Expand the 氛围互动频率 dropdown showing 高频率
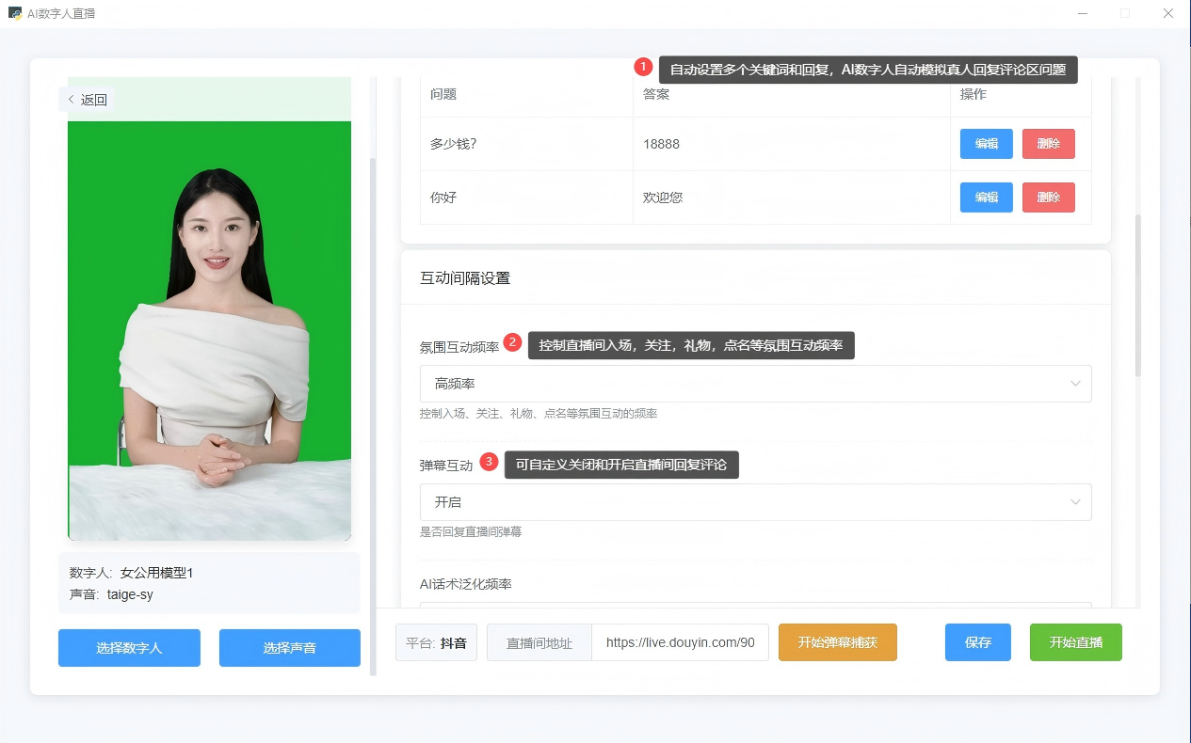Screen dimensions: 1191x743 click(x=756, y=384)
